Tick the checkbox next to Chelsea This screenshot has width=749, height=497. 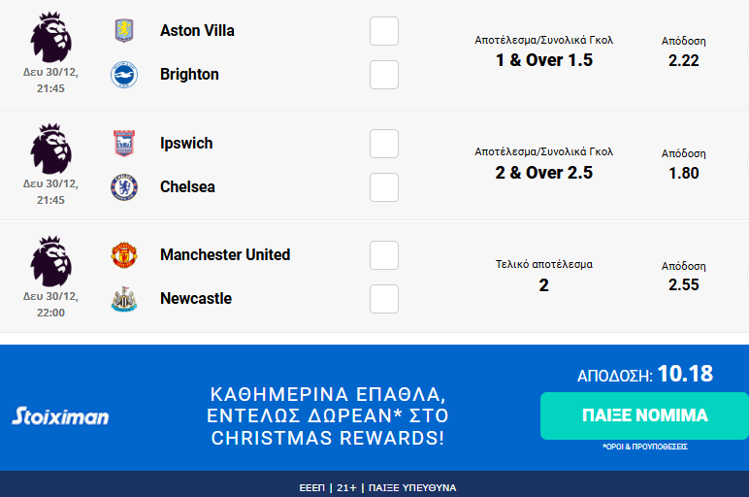[x=384, y=187]
